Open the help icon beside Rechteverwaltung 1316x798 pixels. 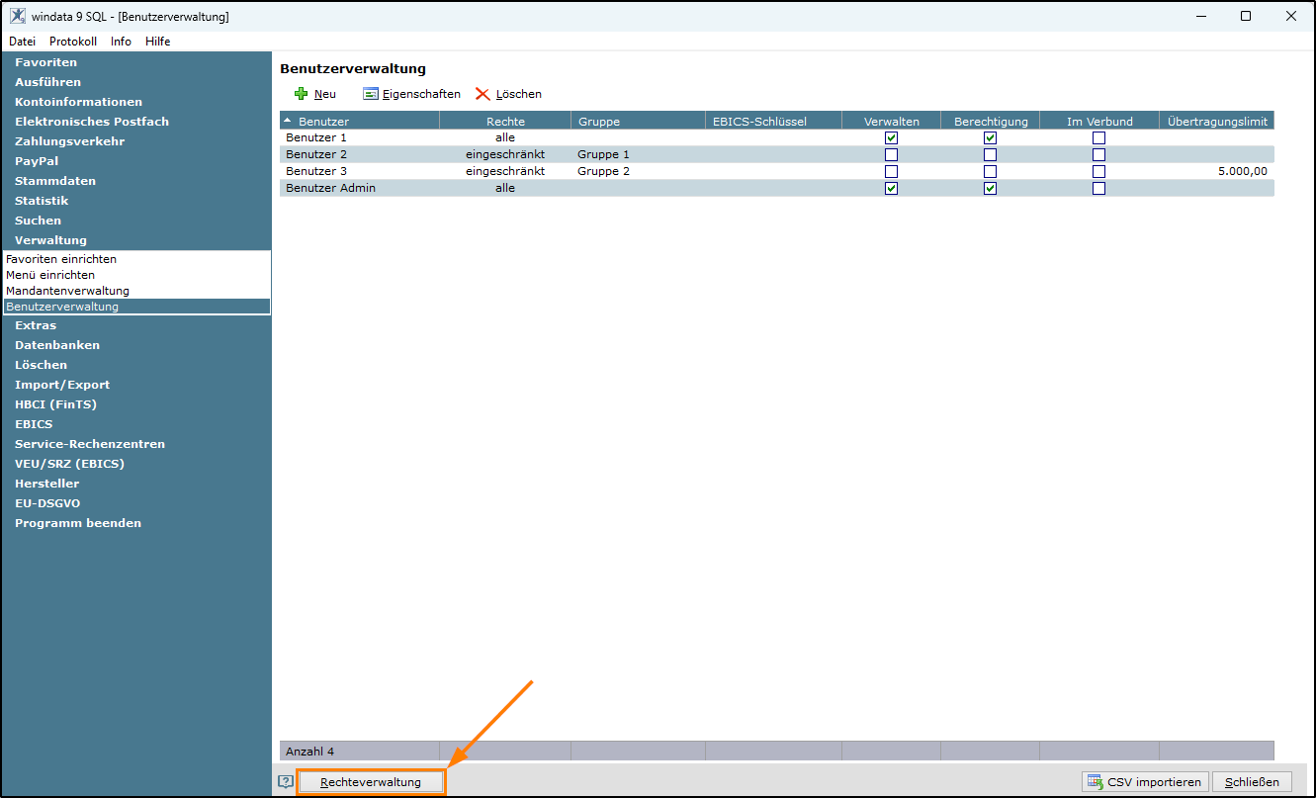pos(286,781)
